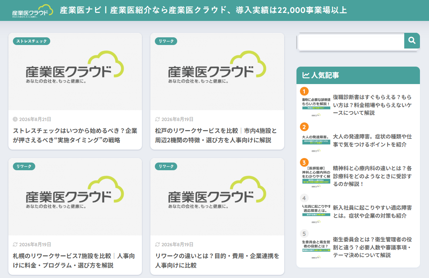Open thumbnail of 札幌のリワーク article
429x278 pixels.
[x=75, y=197]
